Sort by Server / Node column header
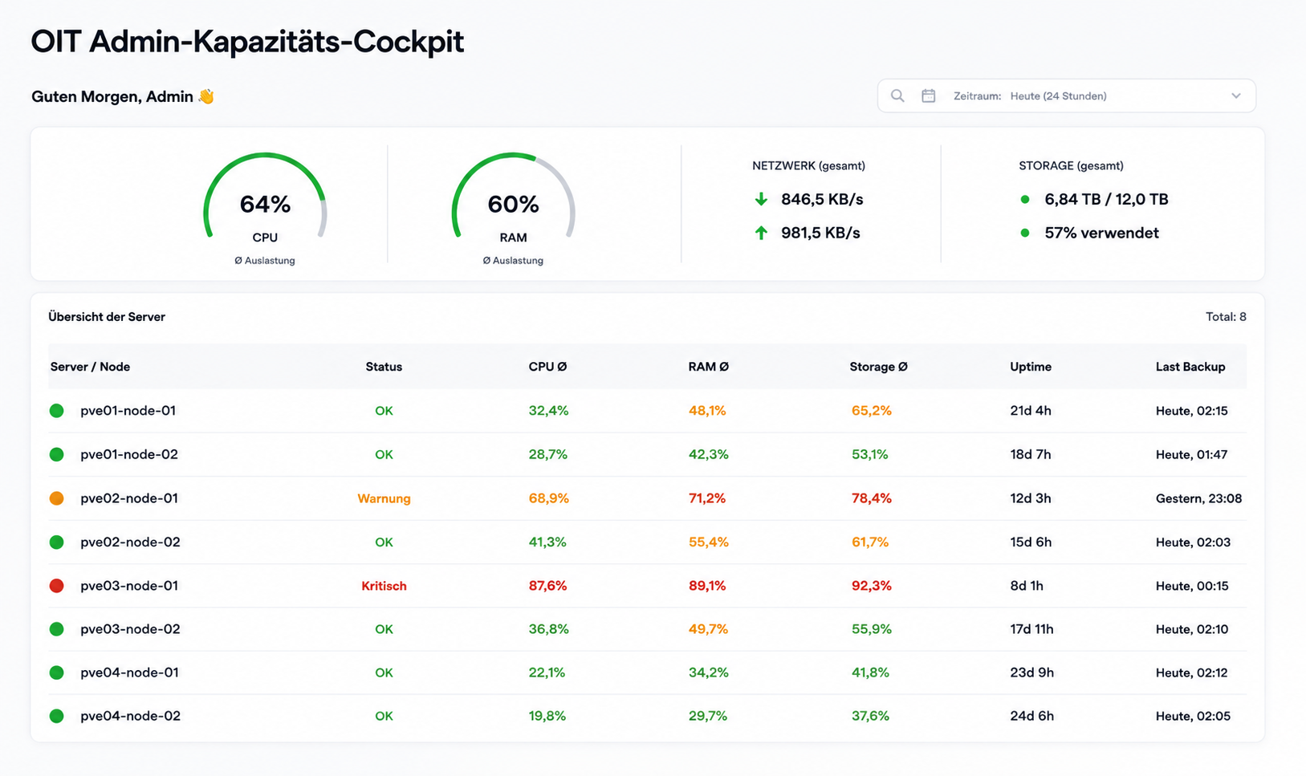Screen dimensions: 1306x776 [90, 367]
